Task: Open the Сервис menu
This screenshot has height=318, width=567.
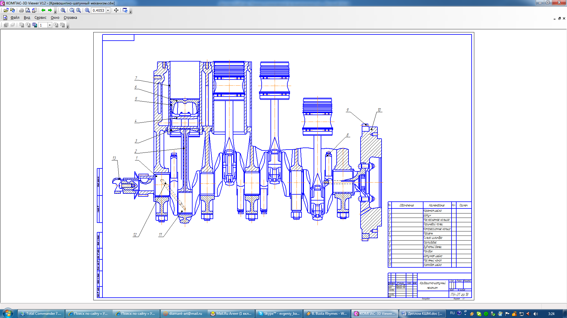Action: (40, 18)
